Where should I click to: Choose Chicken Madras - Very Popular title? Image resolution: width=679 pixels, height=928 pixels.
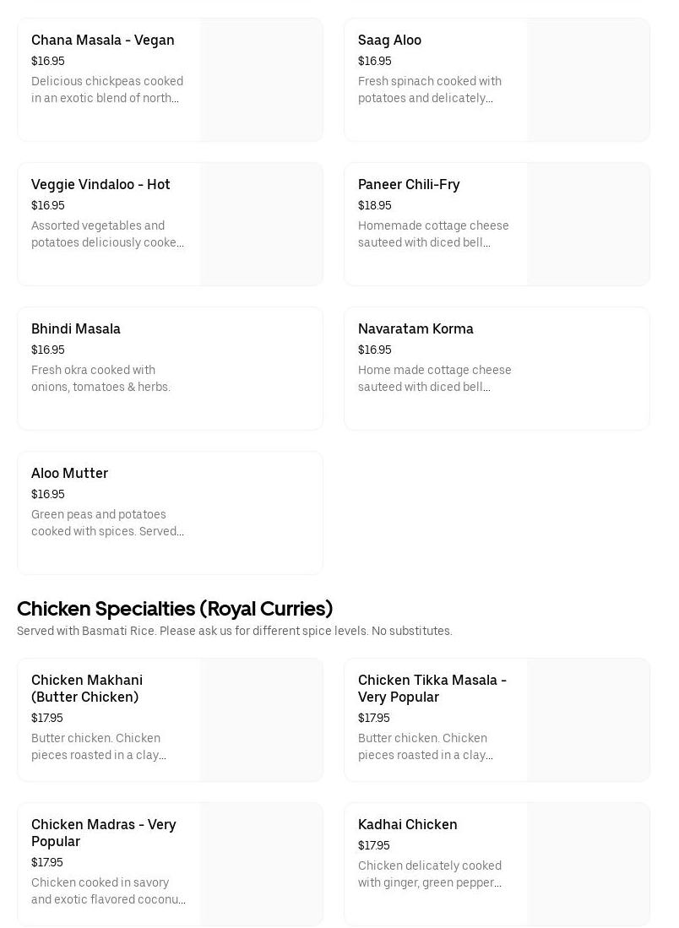click(x=104, y=833)
